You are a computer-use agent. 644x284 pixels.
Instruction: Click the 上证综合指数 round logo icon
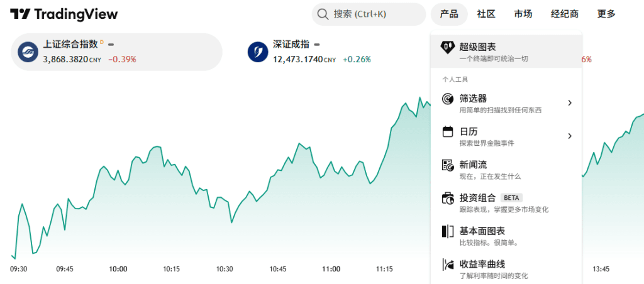[28, 52]
